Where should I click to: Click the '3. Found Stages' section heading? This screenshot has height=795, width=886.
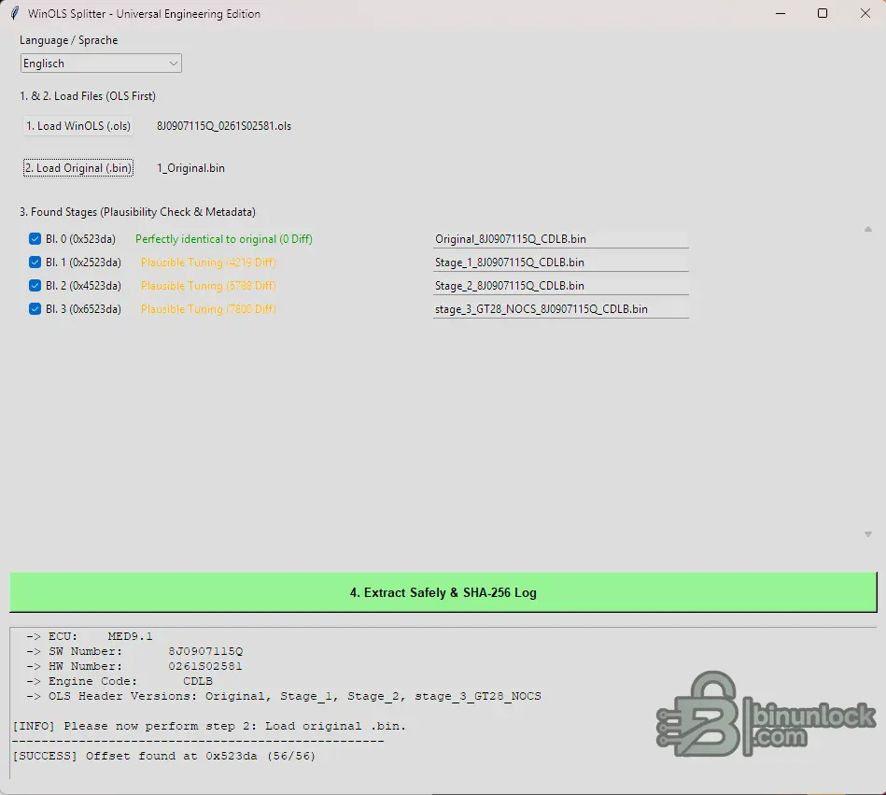[137, 212]
